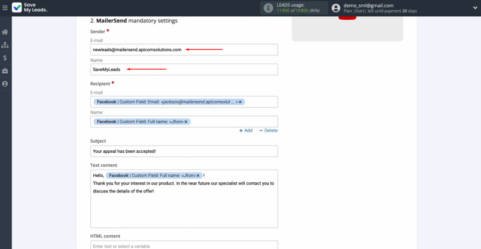Screen dimensions: 481x249
Task: Click the LEADS usage info icon
Action: click(x=268, y=8)
